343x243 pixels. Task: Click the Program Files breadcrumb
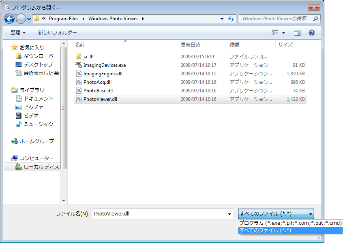click(63, 19)
